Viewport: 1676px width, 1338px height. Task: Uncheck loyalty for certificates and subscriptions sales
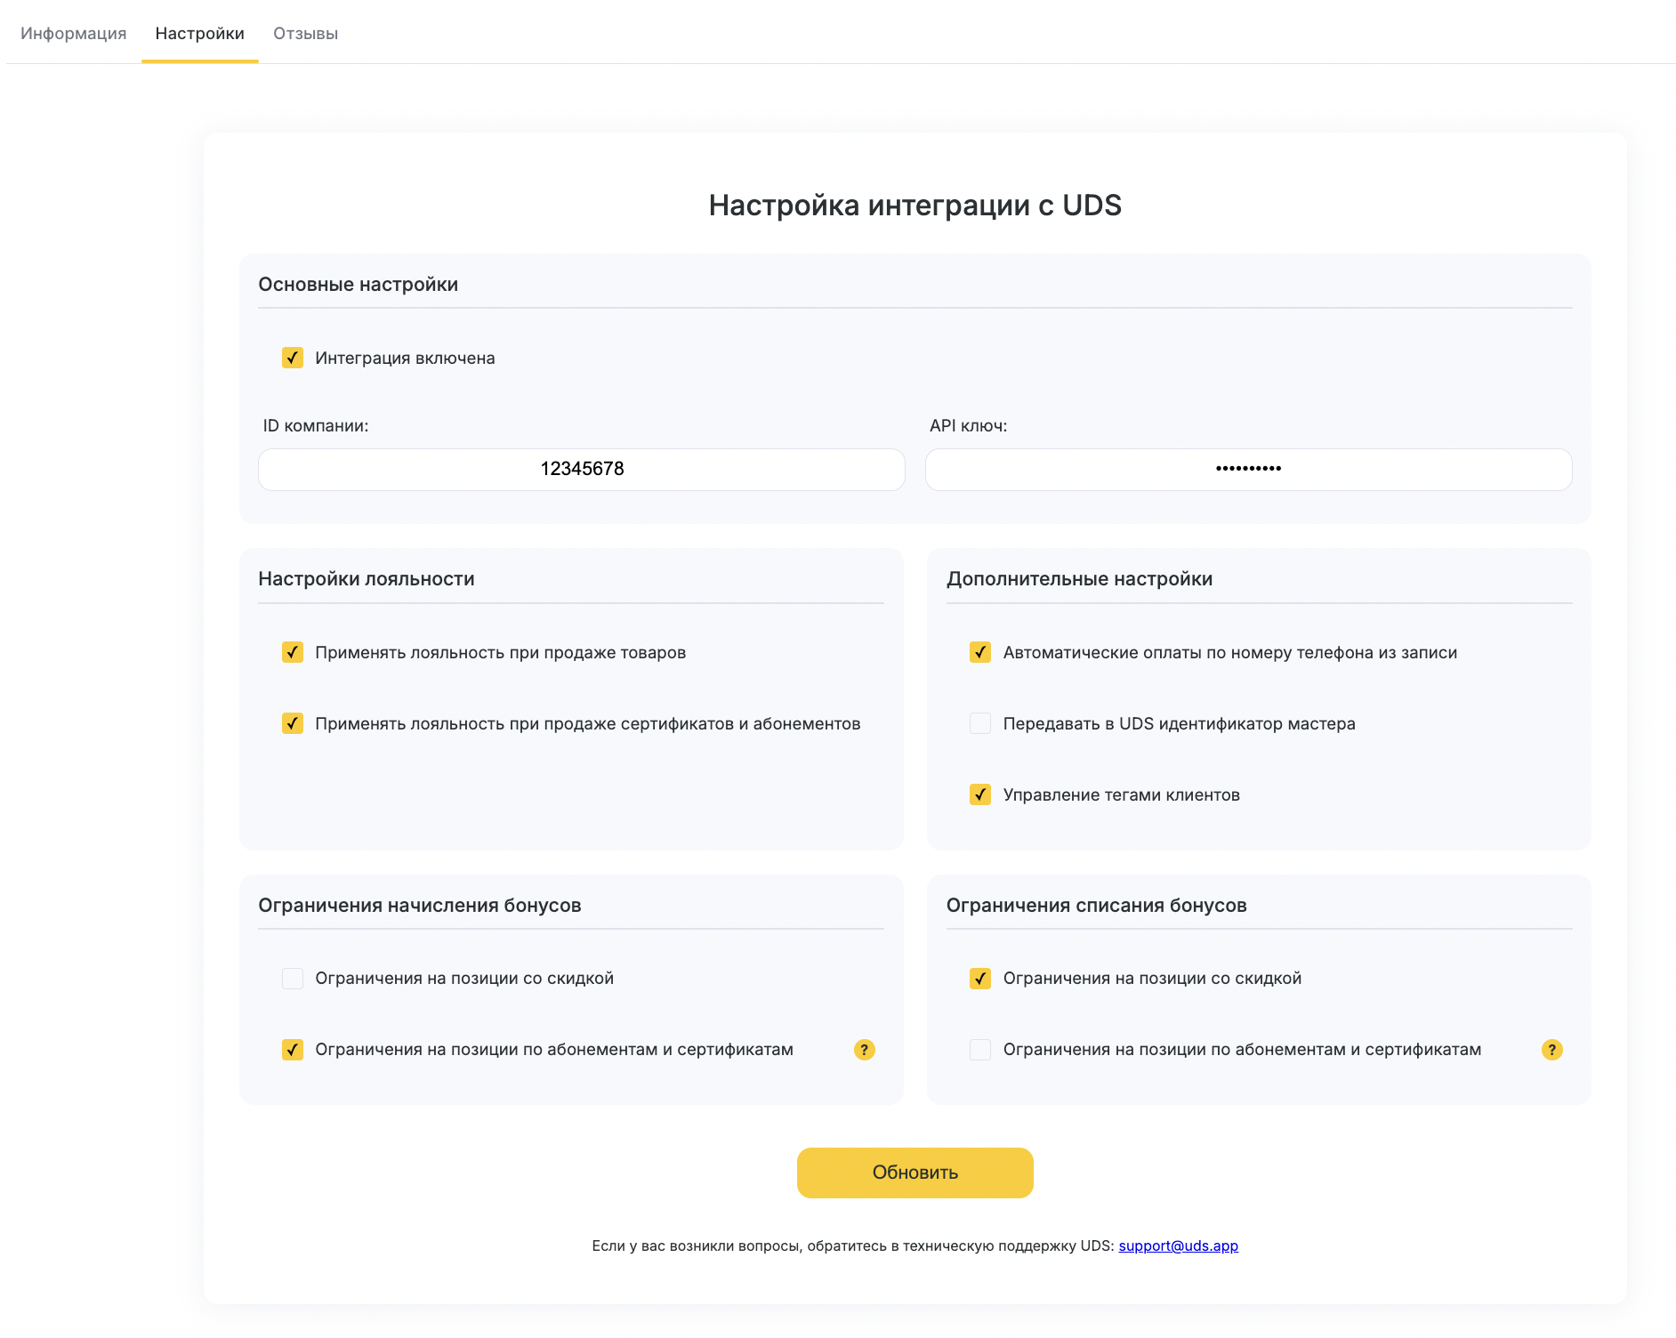click(x=293, y=723)
